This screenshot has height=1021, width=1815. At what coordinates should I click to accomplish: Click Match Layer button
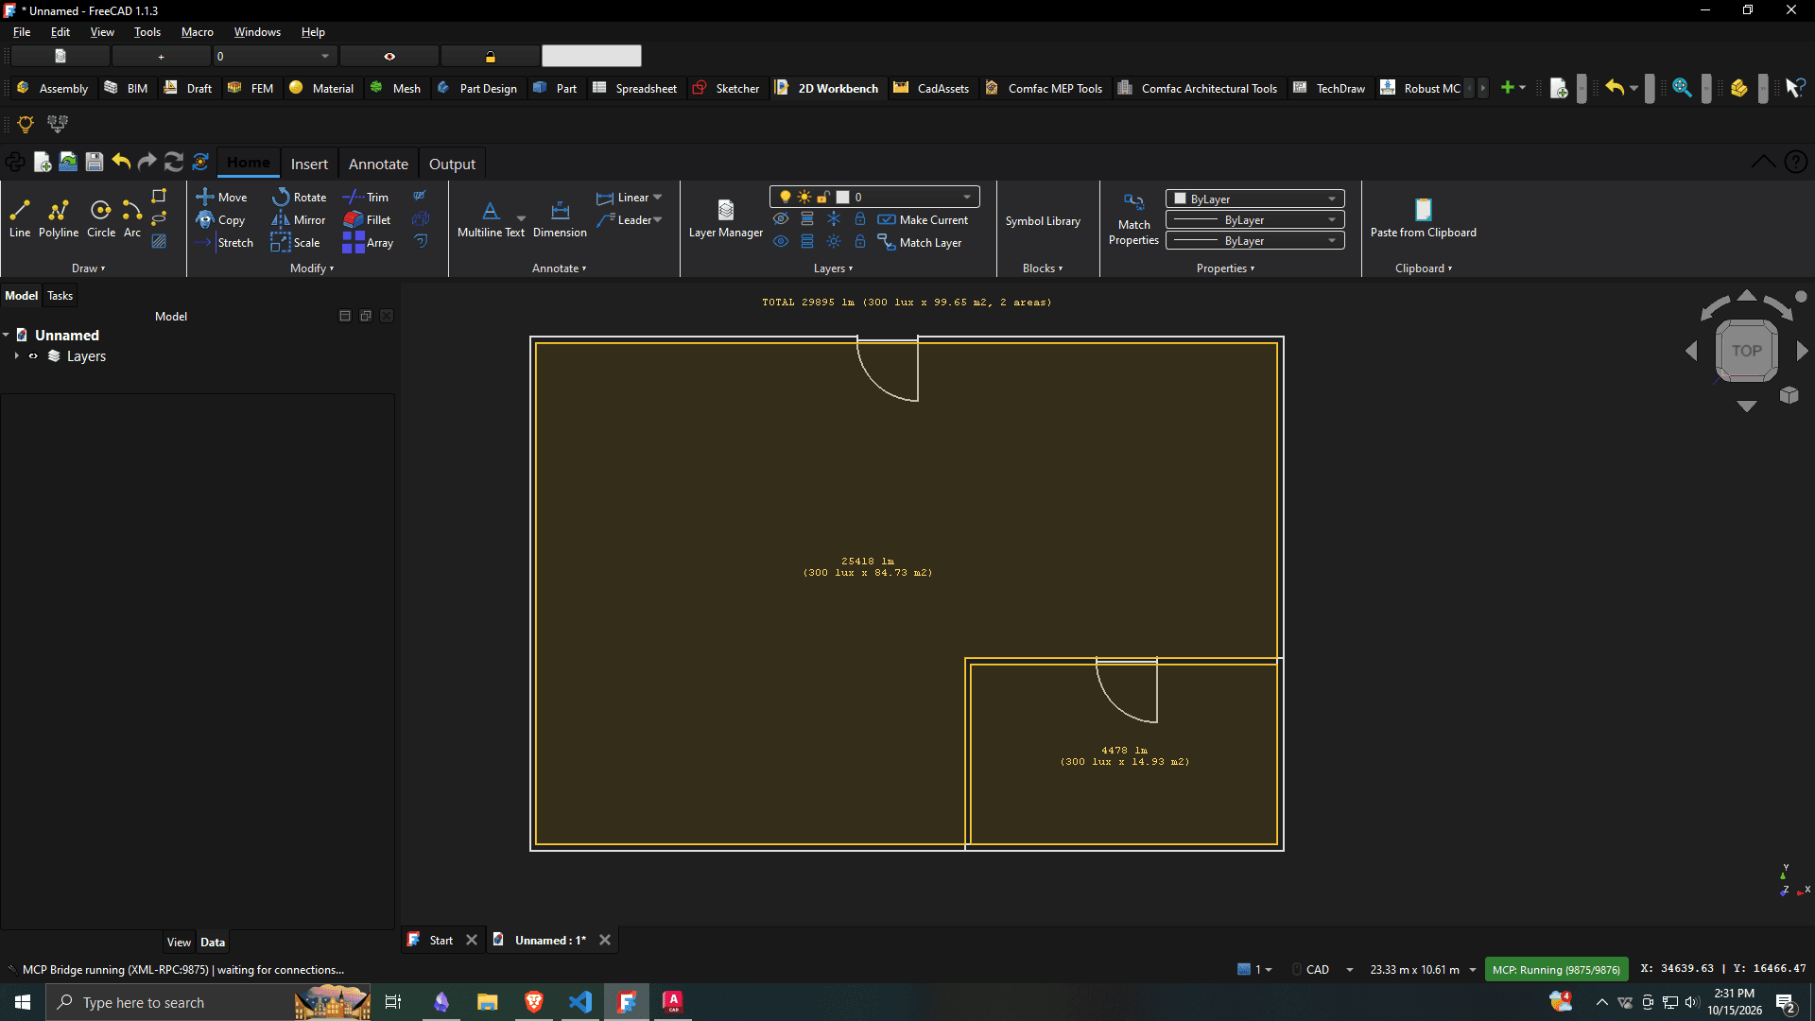pyautogui.click(x=920, y=242)
